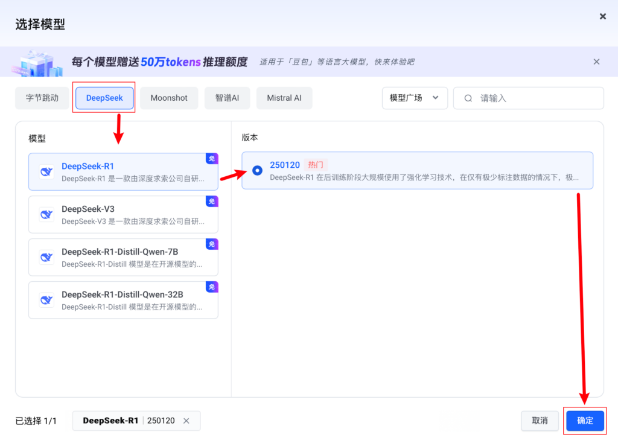This screenshot has width=618, height=446.
Task: Switch to the Moonshot tab
Action: (x=169, y=98)
